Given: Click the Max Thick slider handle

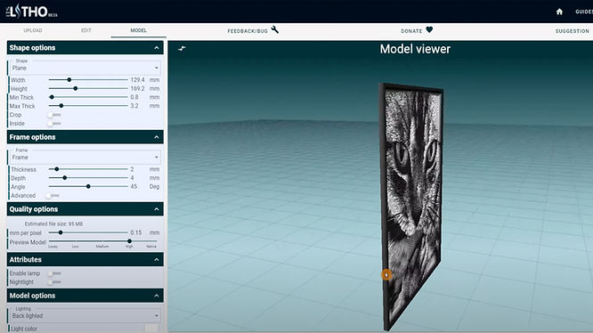Looking at the screenshot, I should pyautogui.click(x=61, y=106).
